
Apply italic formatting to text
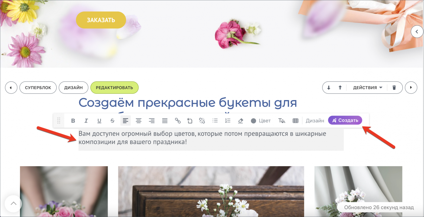86,121
